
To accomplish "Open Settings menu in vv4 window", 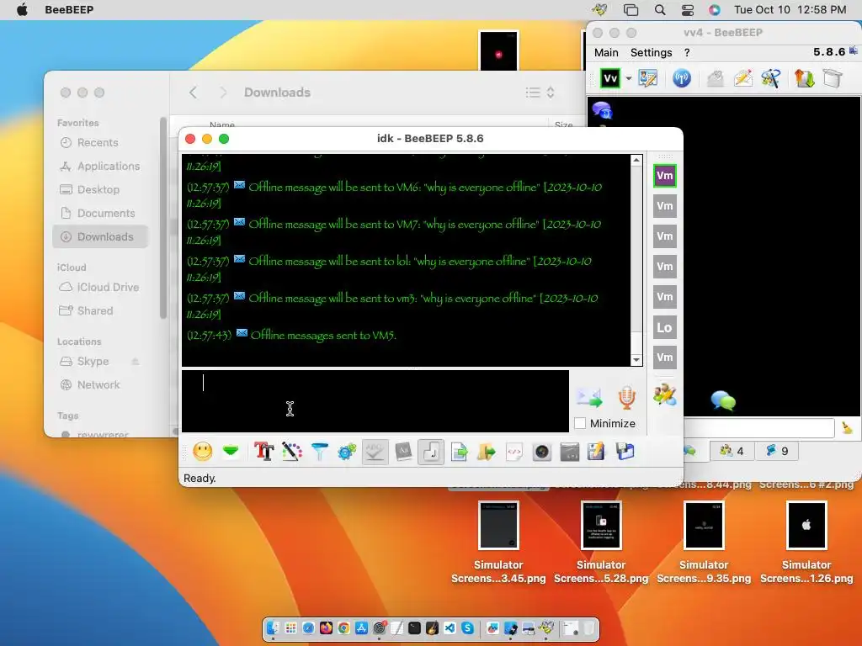I will click(x=651, y=52).
